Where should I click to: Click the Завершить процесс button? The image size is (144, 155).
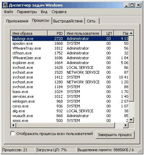[115, 135]
